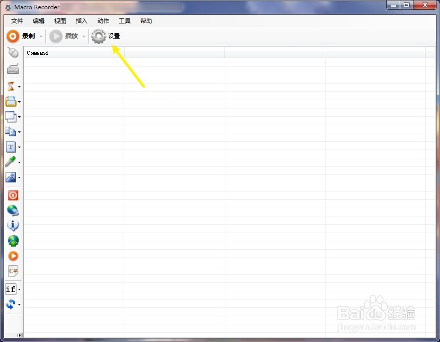
Task: Start recording with the 录制 button
Action: [x=21, y=36]
